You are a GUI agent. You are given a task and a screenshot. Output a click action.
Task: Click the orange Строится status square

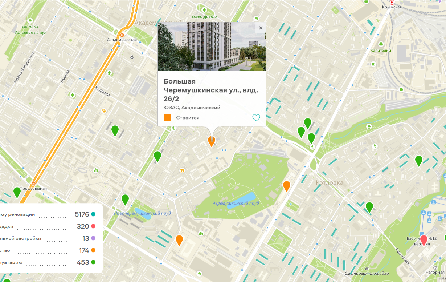167,117
